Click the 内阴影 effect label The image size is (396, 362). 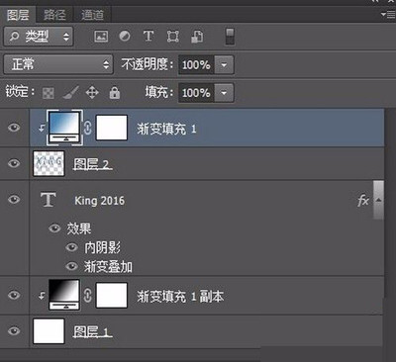point(102,247)
